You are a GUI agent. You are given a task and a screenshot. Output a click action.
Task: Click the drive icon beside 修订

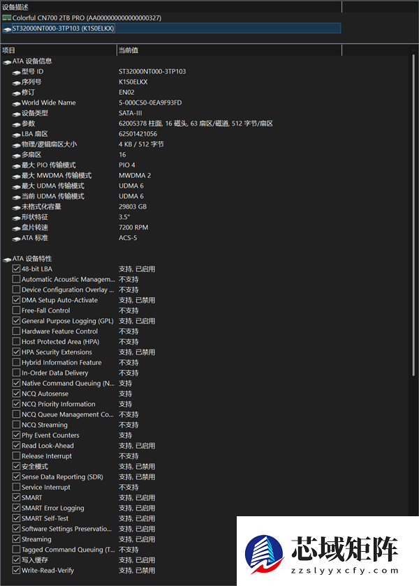16,93
